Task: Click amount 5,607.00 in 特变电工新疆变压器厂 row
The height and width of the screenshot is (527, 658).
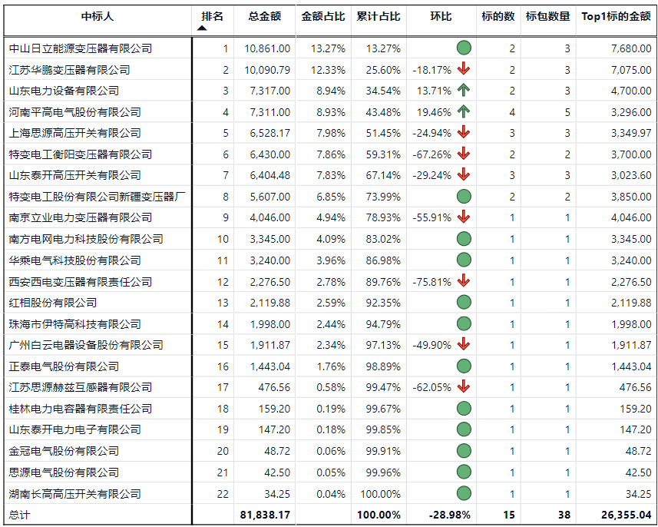Action: pos(269,197)
